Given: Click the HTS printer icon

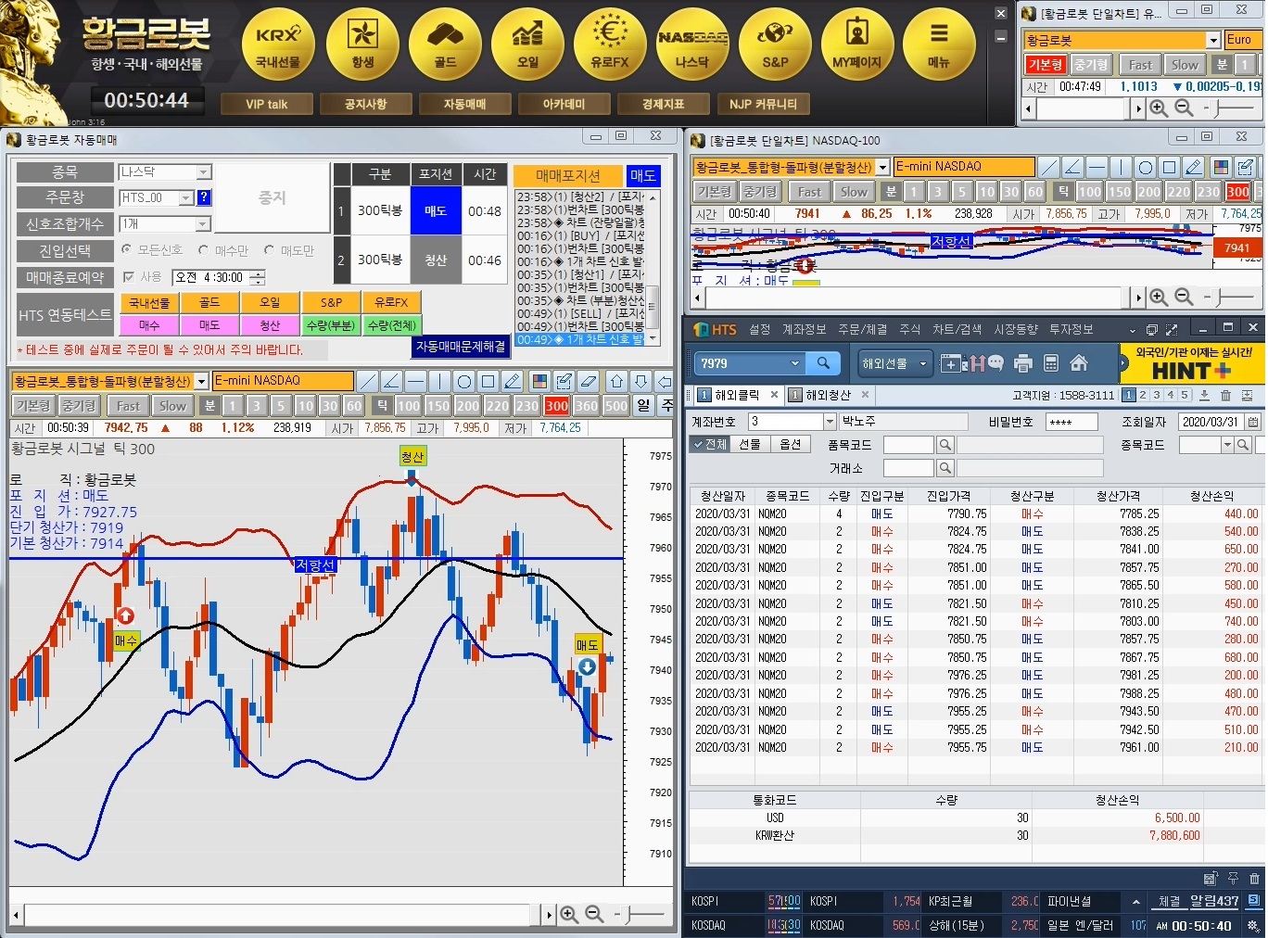Looking at the screenshot, I should point(1023,363).
